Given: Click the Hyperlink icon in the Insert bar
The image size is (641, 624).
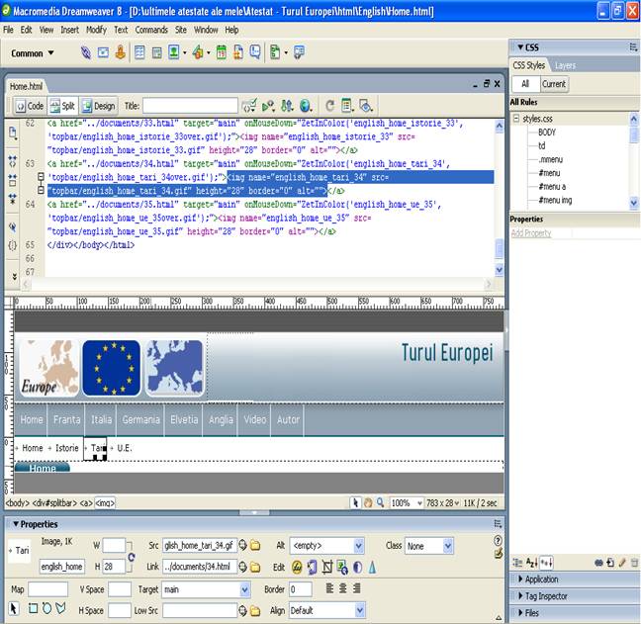Looking at the screenshot, I should tap(85, 52).
